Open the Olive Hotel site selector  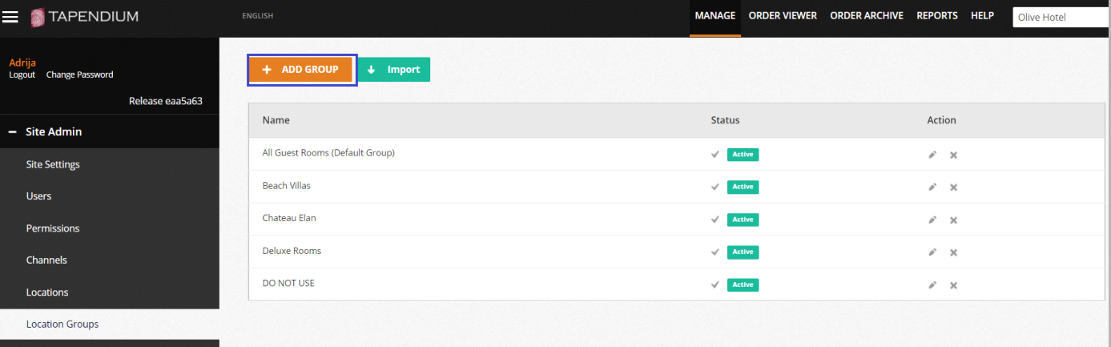click(1061, 17)
